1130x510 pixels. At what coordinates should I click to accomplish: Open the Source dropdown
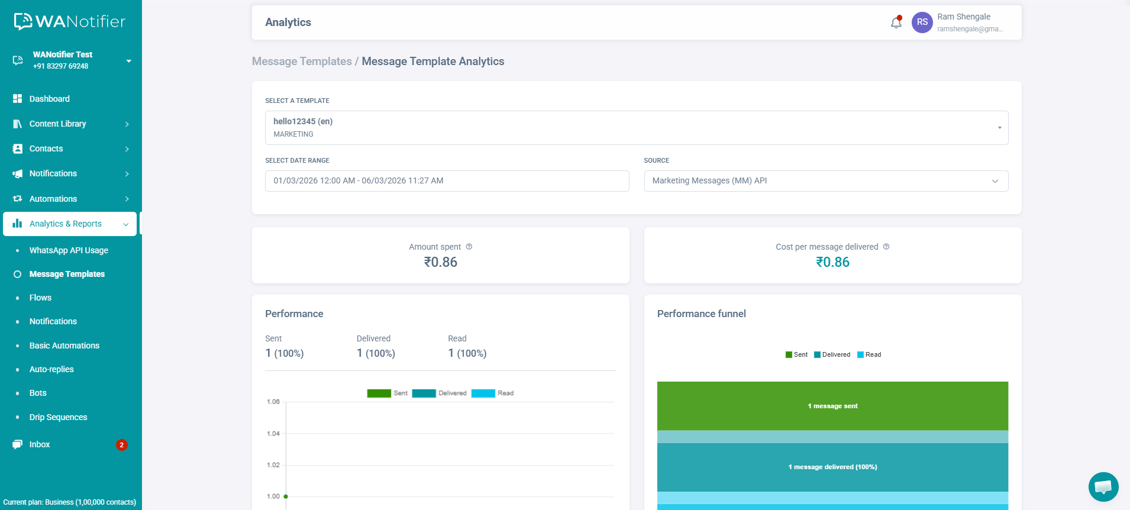click(x=825, y=181)
